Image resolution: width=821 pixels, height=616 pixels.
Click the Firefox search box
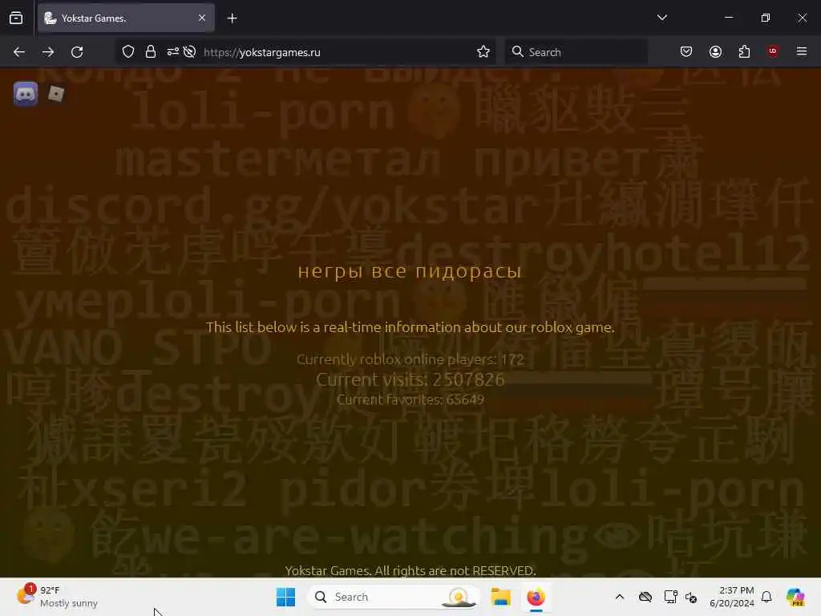(x=576, y=52)
